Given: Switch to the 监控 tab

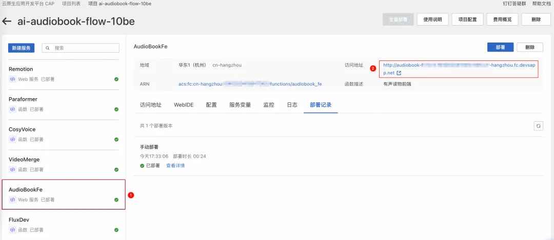Looking at the screenshot, I should click(269, 105).
